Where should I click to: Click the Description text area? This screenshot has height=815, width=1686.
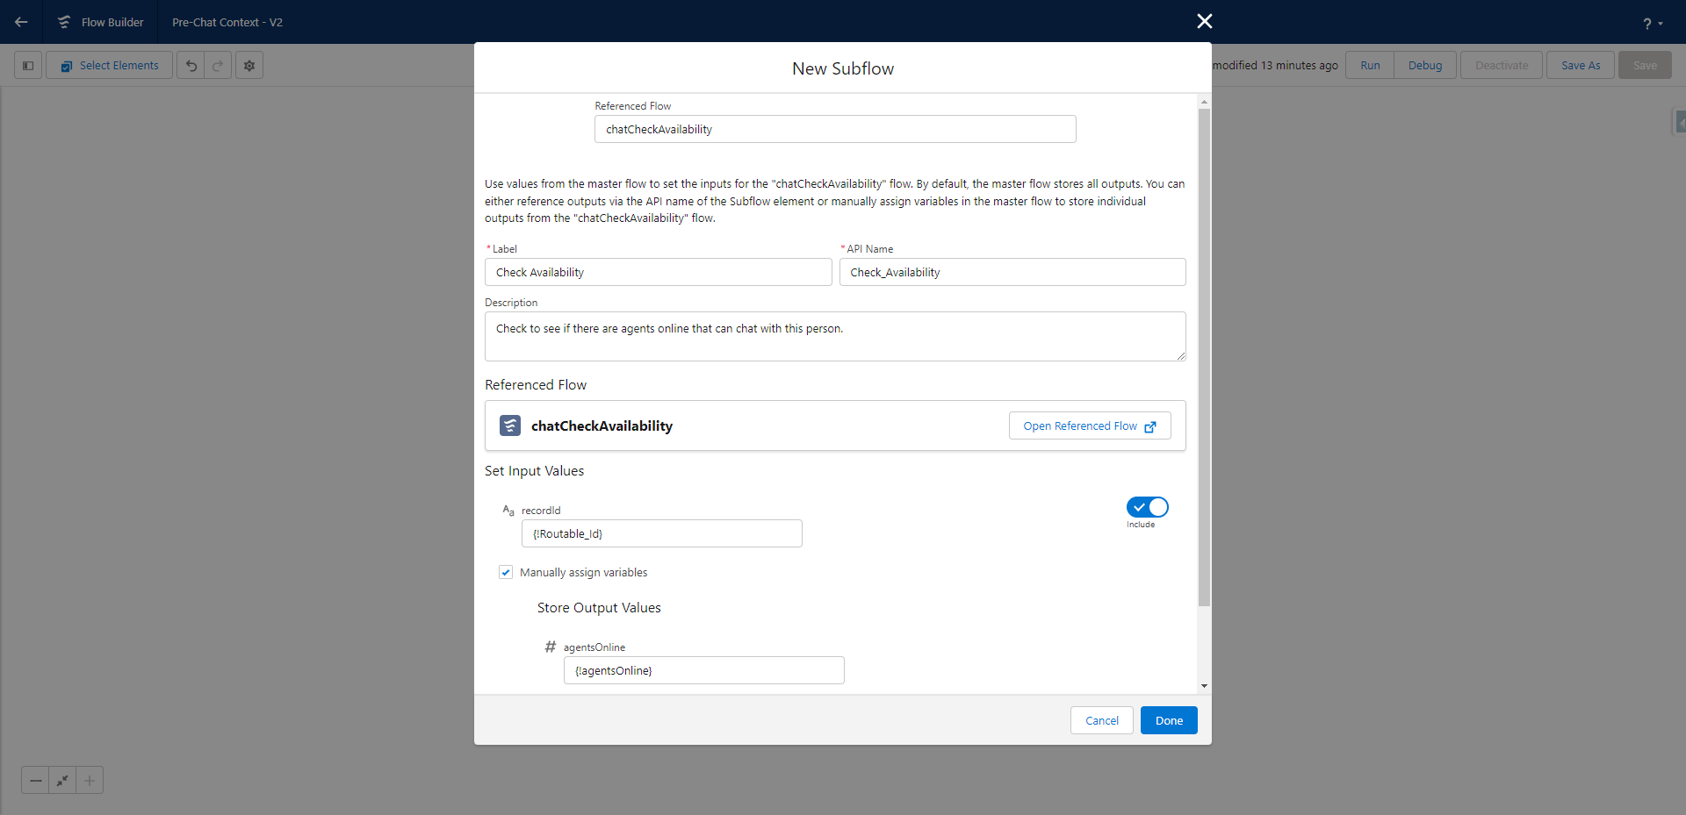835,336
